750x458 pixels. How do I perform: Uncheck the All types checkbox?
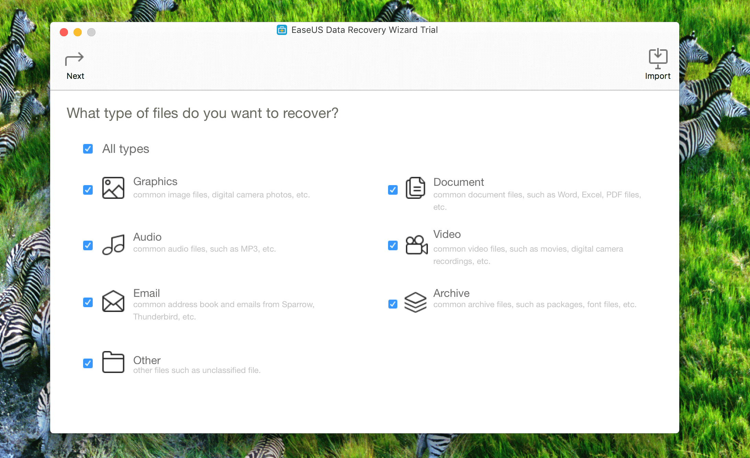88,149
